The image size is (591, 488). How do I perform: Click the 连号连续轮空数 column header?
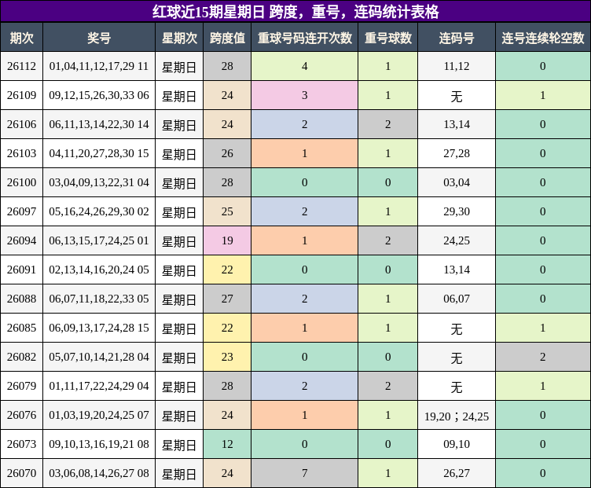point(543,38)
